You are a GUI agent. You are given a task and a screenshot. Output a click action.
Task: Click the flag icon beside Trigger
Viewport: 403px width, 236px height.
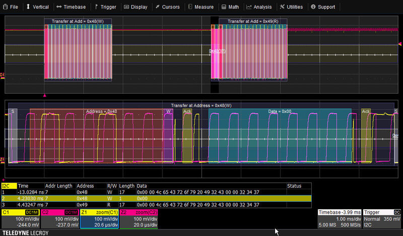point(96,7)
